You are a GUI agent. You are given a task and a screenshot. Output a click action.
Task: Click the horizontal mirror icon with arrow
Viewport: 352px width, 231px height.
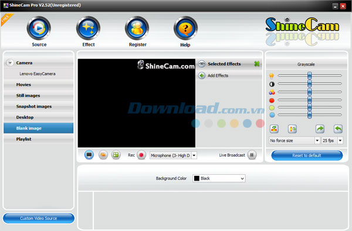pyautogui.click(x=292, y=129)
